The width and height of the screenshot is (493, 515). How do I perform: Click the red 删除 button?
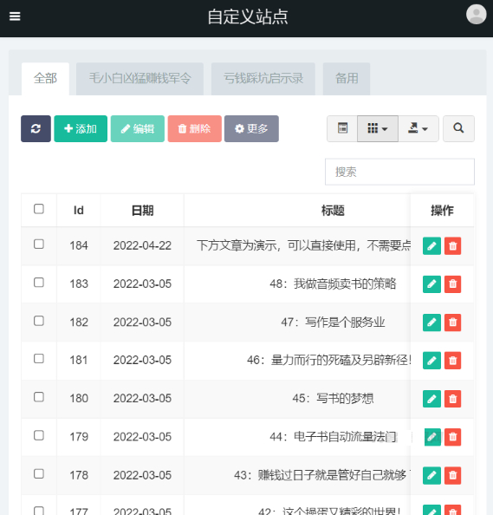click(195, 128)
